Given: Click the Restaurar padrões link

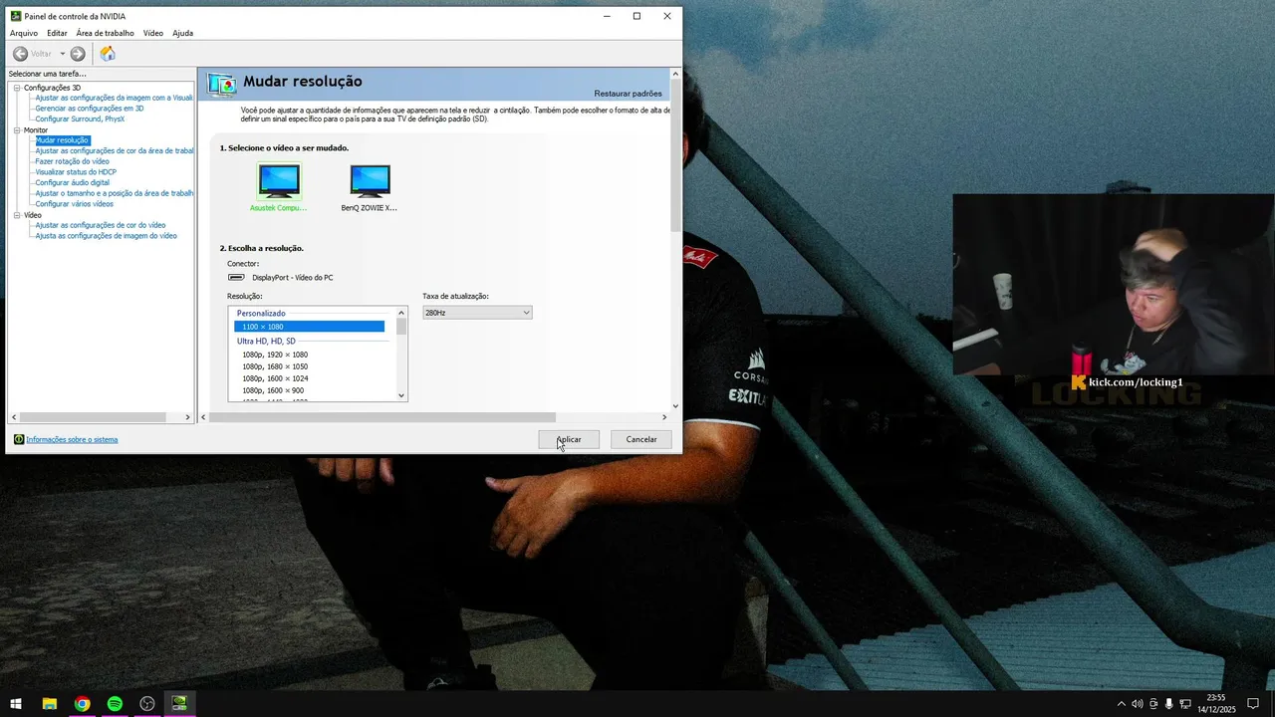Looking at the screenshot, I should [x=628, y=94].
